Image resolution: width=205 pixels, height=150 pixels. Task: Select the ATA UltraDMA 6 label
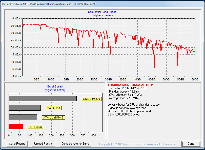[x=53, y=117]
